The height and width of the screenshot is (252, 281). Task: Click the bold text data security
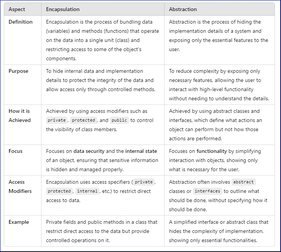[89, 151]
